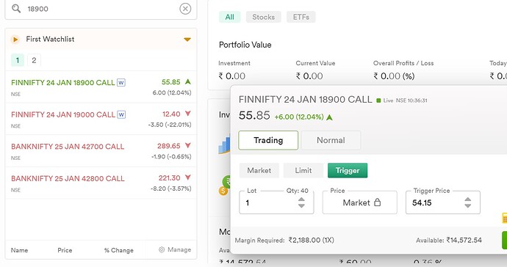The image size is (507, 267).
Task: Click the Manage gear icon
Action: 162,249
